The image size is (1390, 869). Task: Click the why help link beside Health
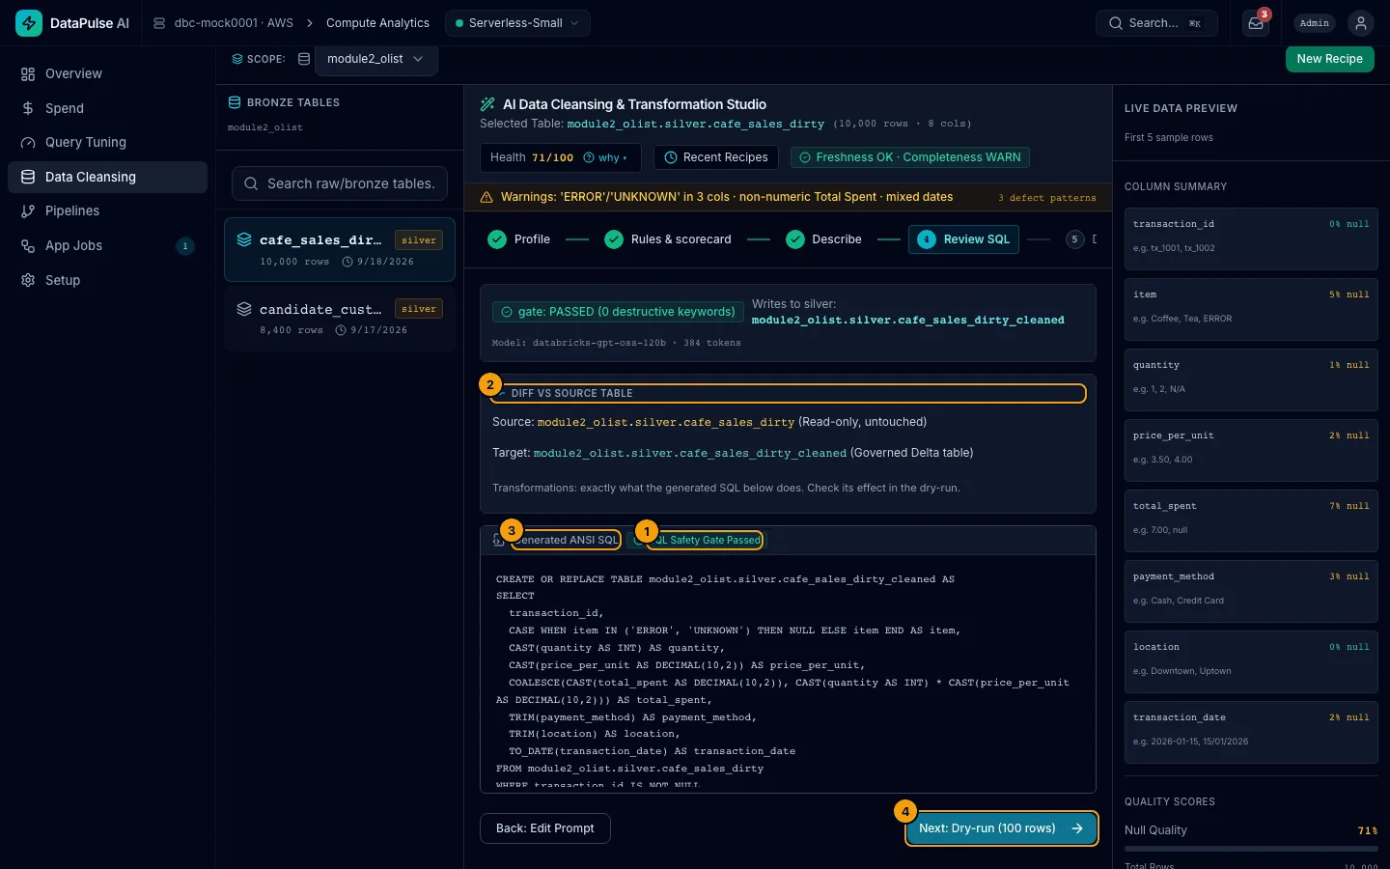(x=605, y=157)
